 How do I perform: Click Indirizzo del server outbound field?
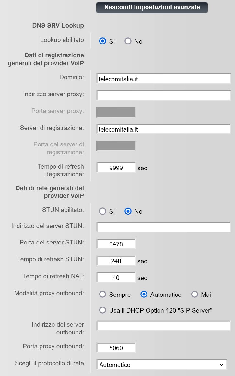[x=164, y=326]
